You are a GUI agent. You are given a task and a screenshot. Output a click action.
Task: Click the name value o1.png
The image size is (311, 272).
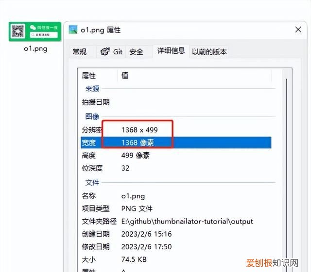(133, 196)
